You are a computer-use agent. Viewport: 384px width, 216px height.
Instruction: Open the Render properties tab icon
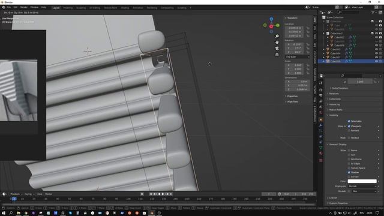click(320, 90)
